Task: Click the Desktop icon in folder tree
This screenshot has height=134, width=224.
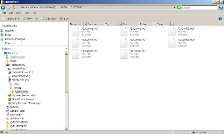Action: [x=6, y=53]
